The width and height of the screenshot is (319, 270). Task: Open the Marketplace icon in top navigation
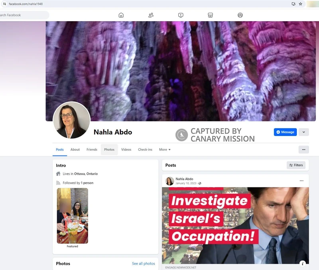click(x=210, y=15)
